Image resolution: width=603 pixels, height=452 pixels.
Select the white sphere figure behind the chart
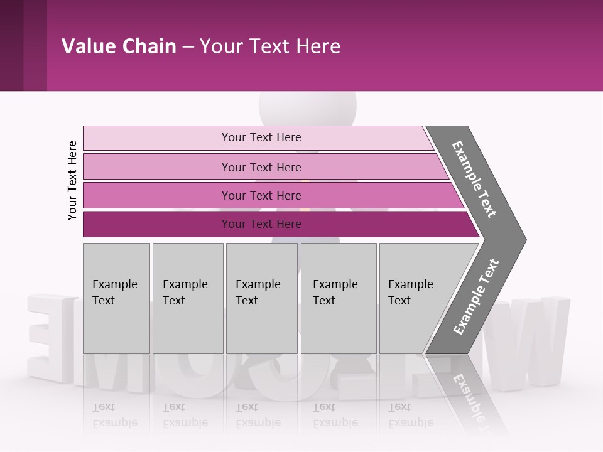click(308, 109)
